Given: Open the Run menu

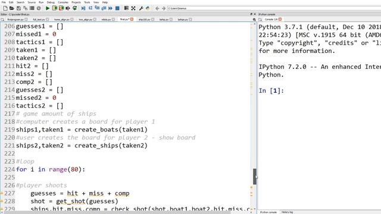Looking at the screenshot, I should 41,2.
